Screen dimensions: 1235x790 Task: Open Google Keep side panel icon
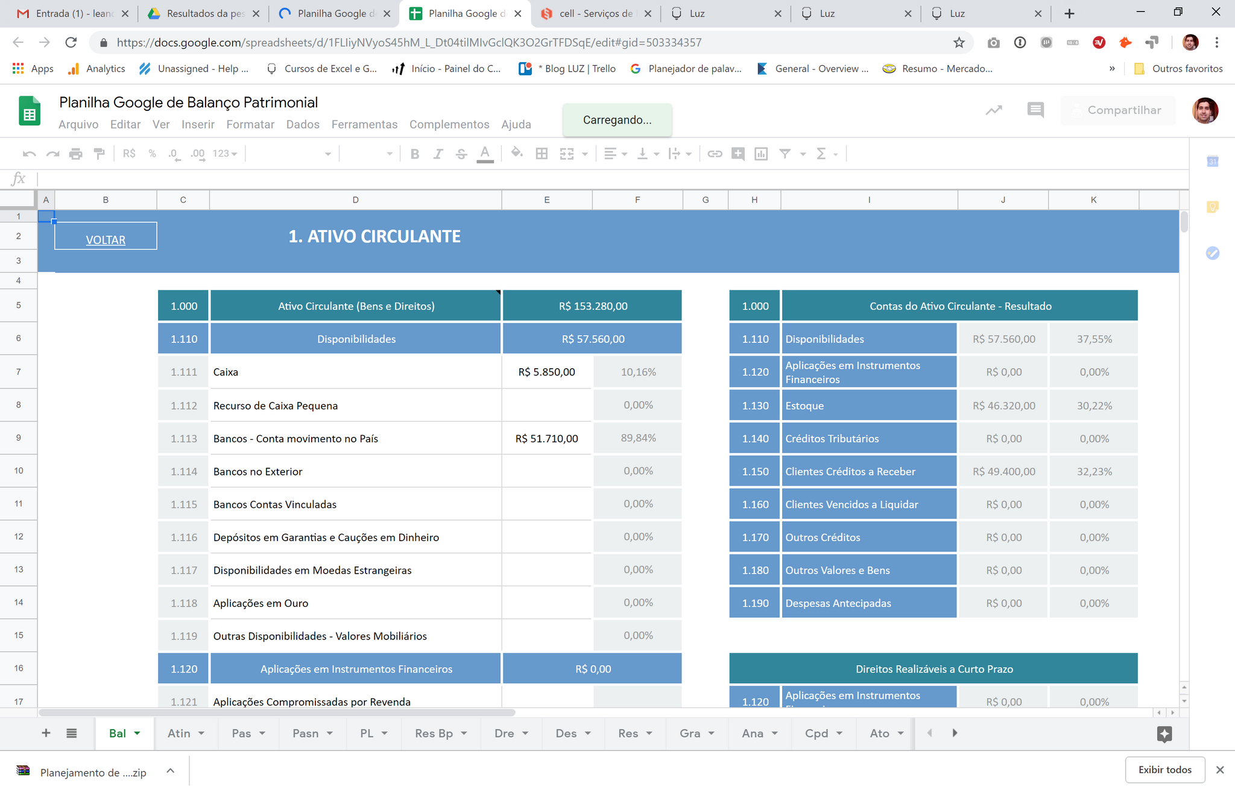coord(1213,207)
